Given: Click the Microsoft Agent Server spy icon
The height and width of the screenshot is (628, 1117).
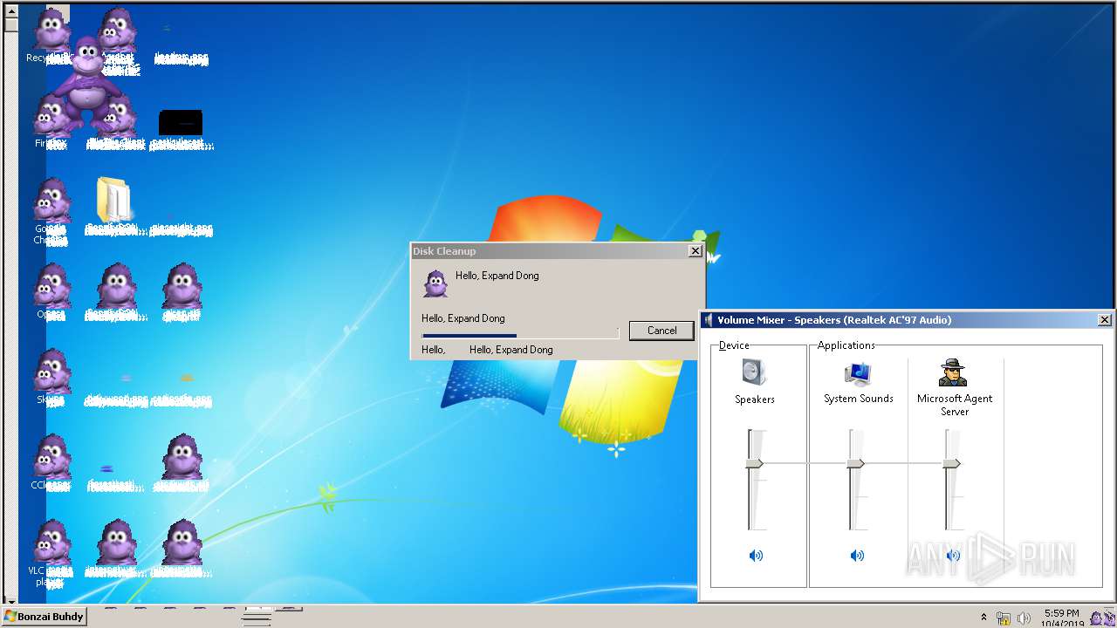Looking at the screenshot, I should point(953,372).
